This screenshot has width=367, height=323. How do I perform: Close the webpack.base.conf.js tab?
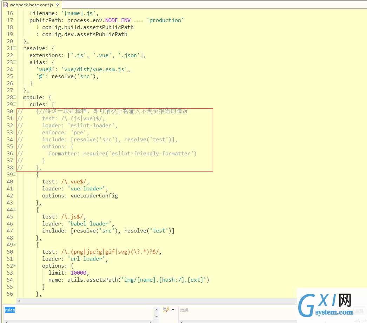(58, 5)
